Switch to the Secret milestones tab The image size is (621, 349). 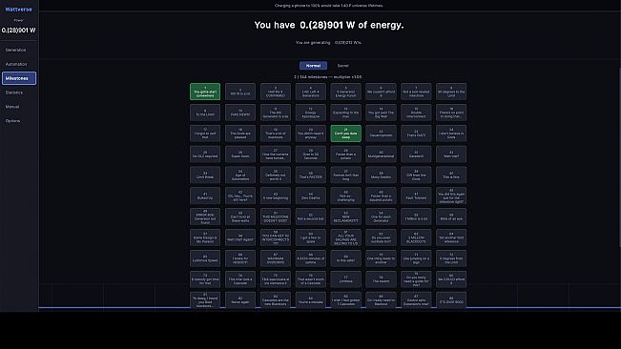pos(343,66)
